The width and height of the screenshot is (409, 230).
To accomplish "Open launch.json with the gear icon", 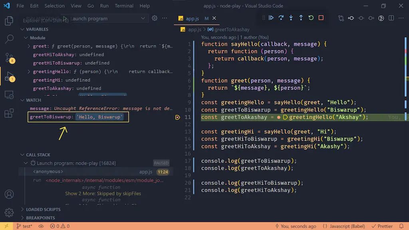I will pyautogui.click(x=155, y=18).
